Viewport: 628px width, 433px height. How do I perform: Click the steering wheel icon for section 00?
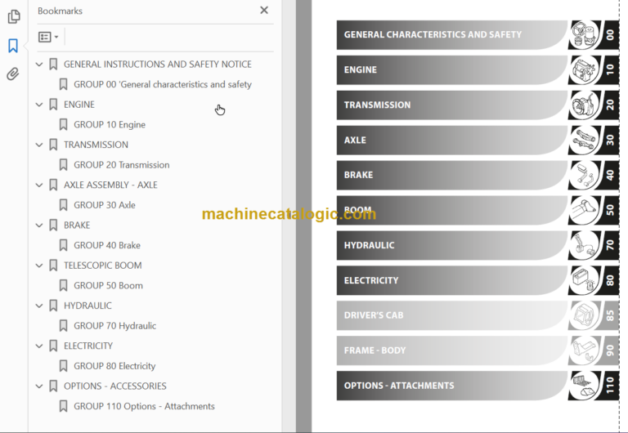click(x=584, y=35)
